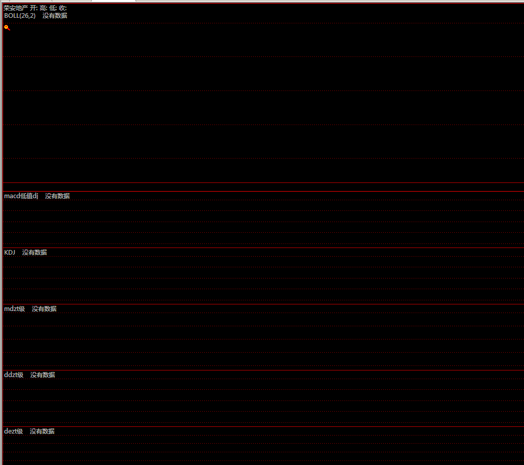Select the ddzt级 indicator label

click(14, 375)
